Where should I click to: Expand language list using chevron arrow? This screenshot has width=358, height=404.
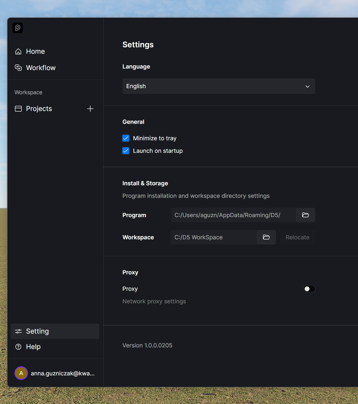pos(308,86)
